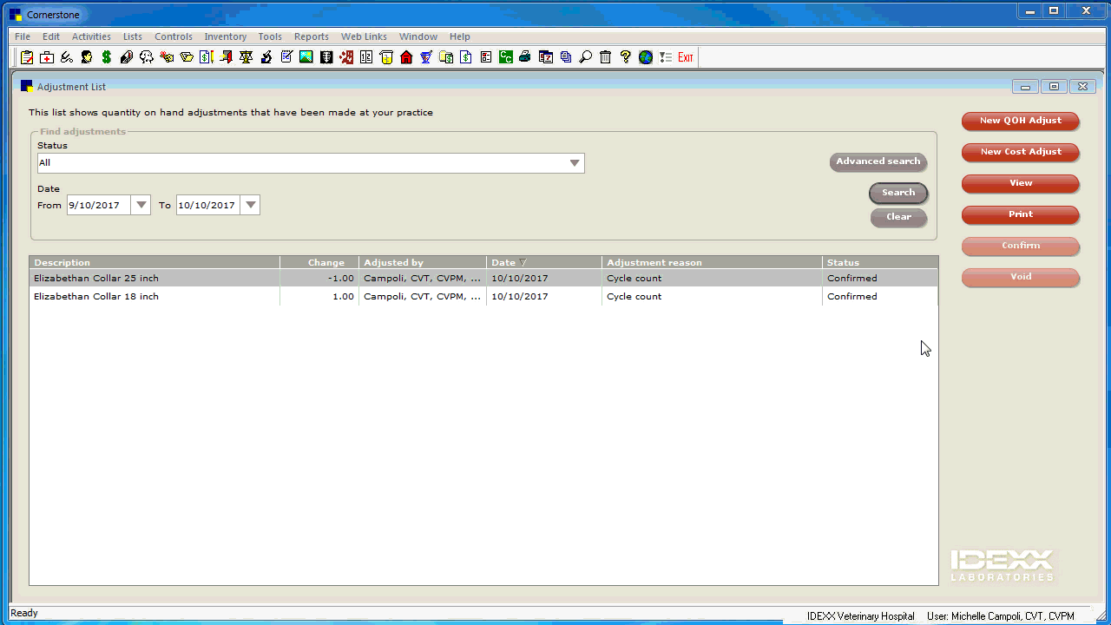Click in the To date field 10/10/2017

[208, 205]
